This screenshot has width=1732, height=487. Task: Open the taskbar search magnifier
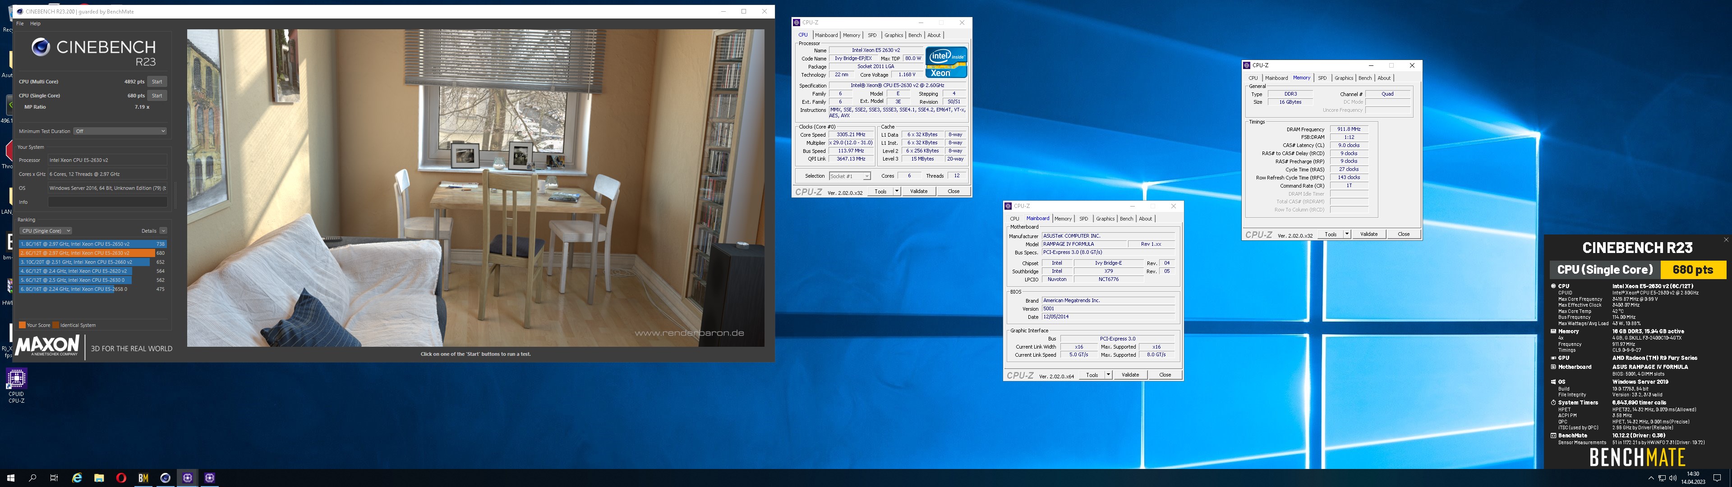tap(32, 478)
